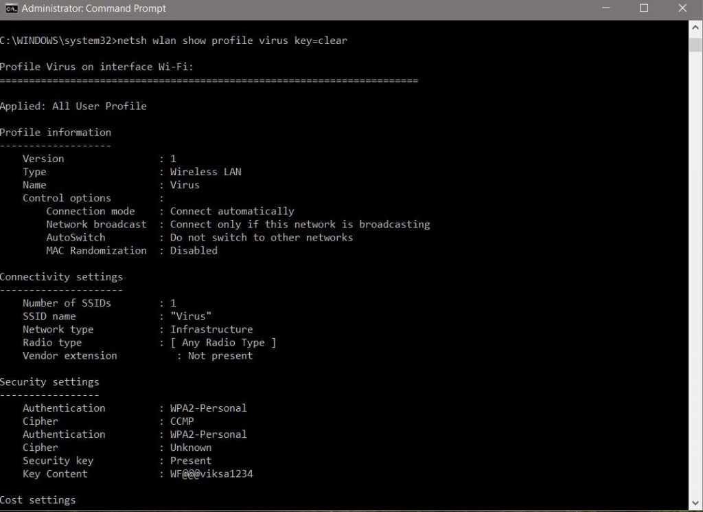The width and height of the screenshot is (703, 512).
Task: Click the 'Administrator: Command Prompt' title text
Action: click(94, 9)
